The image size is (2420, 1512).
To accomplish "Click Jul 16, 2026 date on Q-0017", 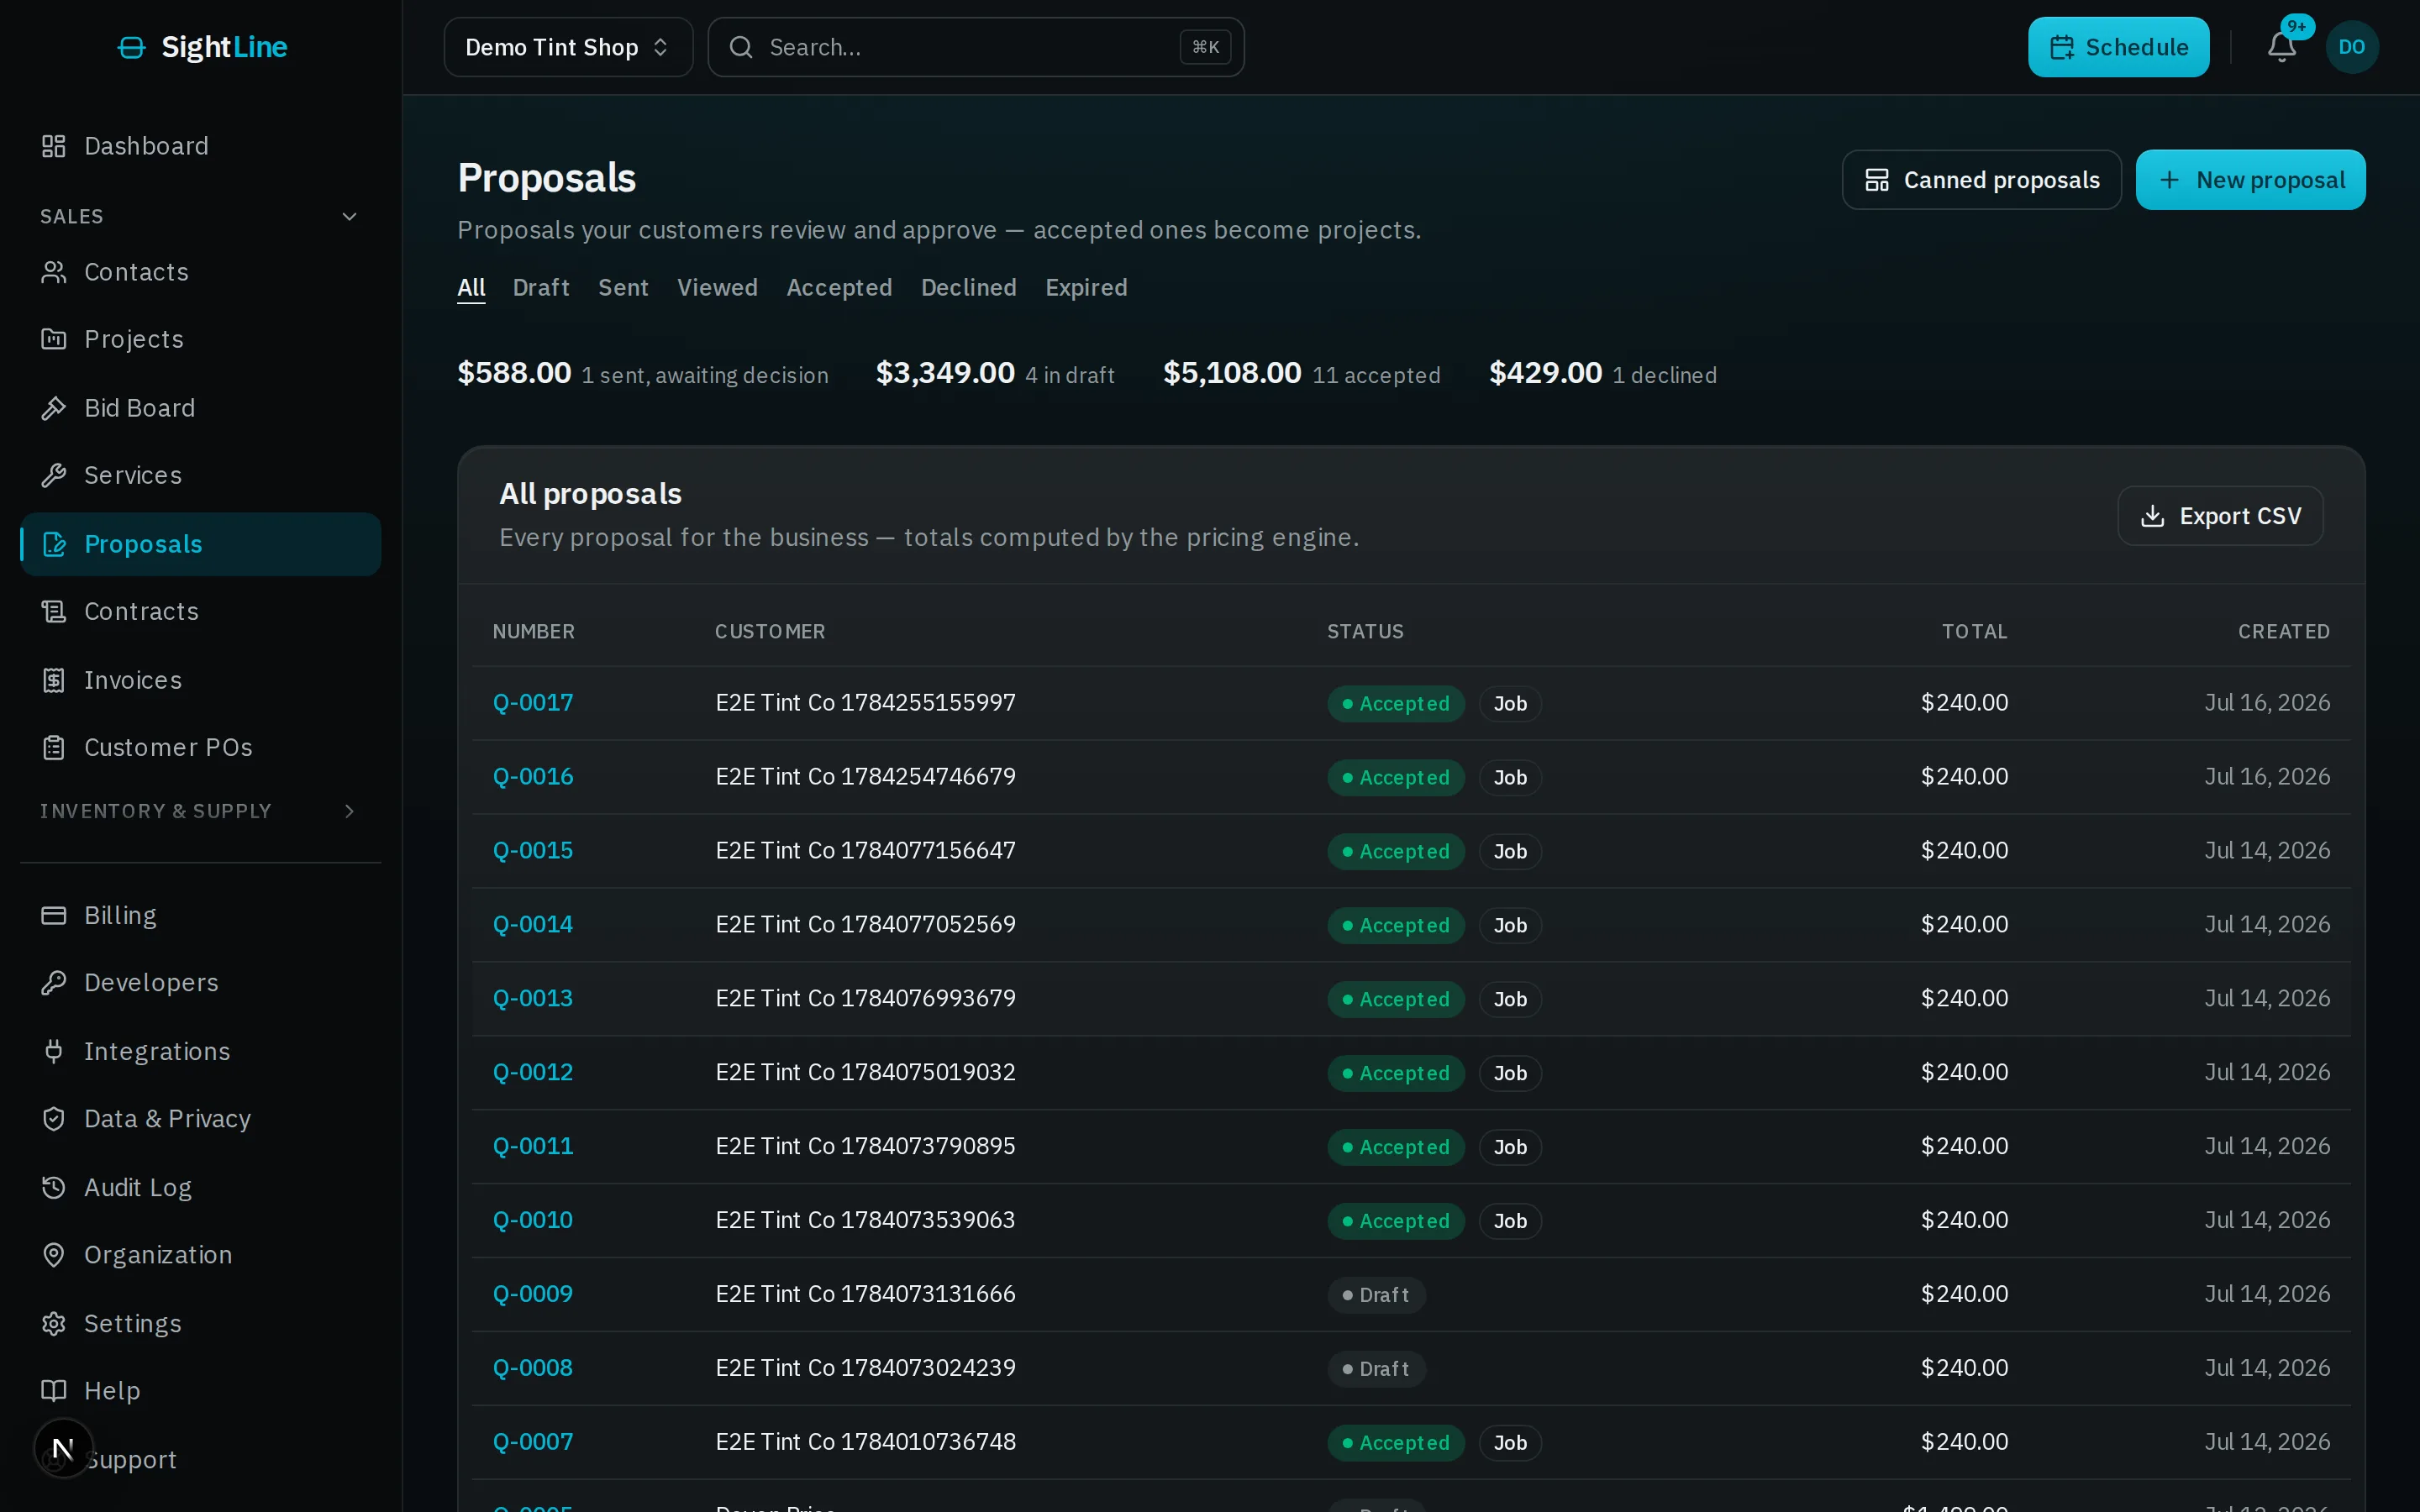I will 2268,703.
